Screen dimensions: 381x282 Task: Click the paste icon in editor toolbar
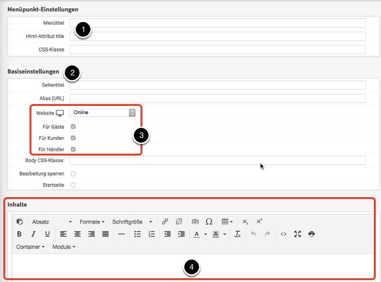(x=20, y=221)
